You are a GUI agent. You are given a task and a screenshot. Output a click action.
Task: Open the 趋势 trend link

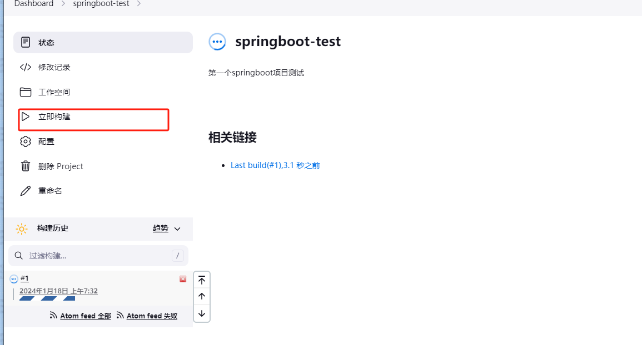coord(161,229)
